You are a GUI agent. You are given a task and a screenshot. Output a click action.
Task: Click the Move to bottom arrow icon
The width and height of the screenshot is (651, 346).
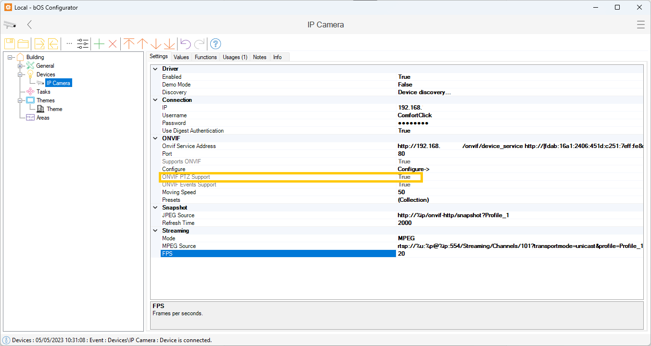point(169,44)
